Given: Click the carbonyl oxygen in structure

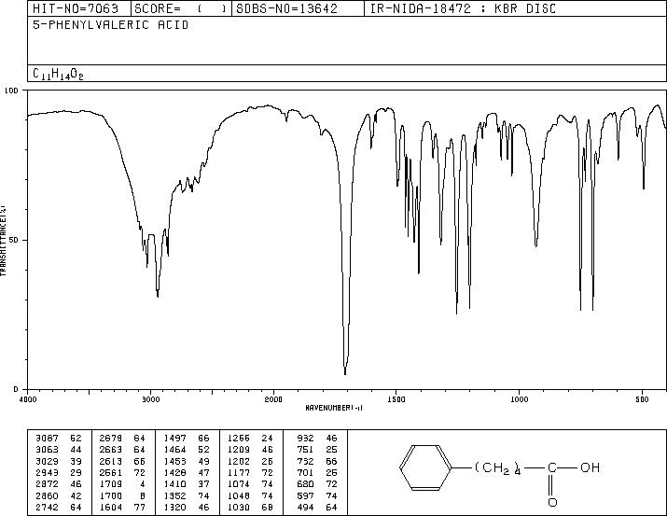Looking at the screenshot, I should pyautogui.click(x=552, y=502).
